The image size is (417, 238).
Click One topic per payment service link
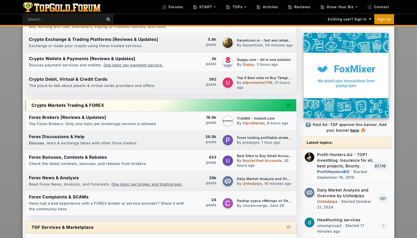coord(133,65)
